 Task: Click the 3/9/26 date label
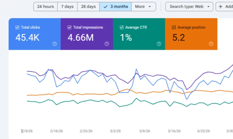[x=144, y=131]
